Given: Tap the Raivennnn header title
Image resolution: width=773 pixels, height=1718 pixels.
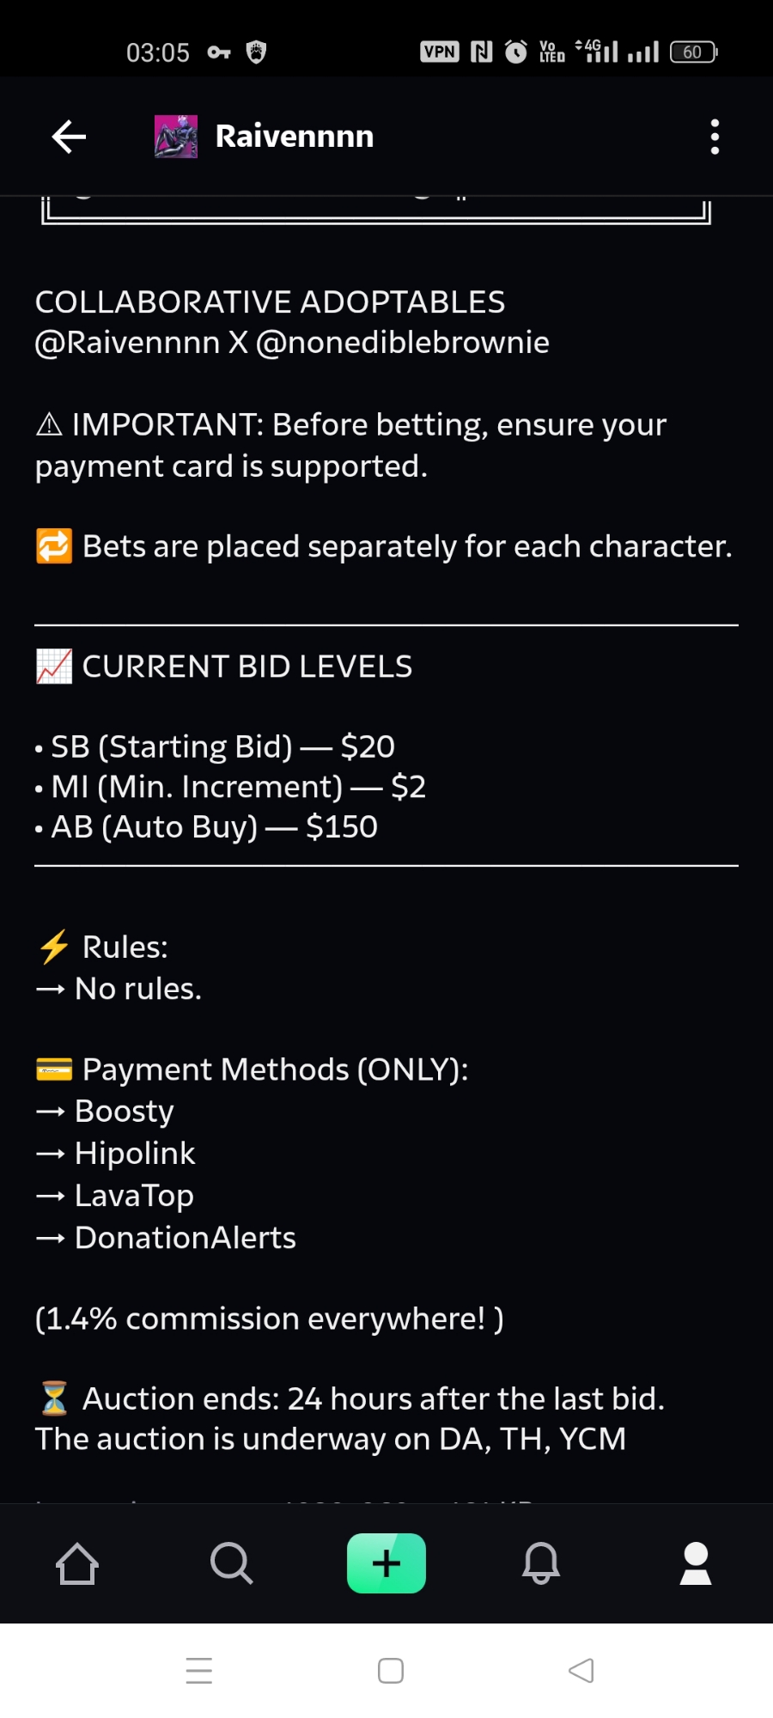Looking at the screenshot, I should (294, 137).
